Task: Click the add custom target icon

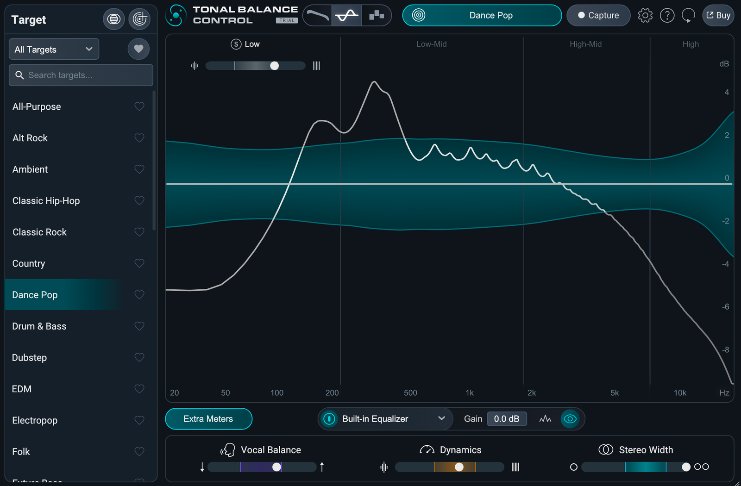Action: [x=139, y=19]
